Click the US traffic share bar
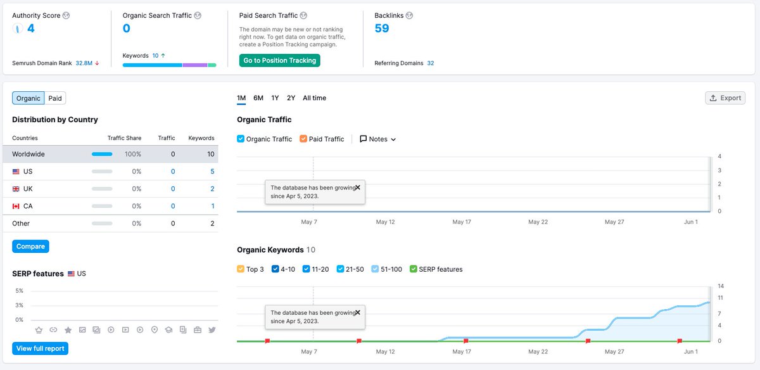Viewport: 760px width, 370px height. tap(102, 172)
